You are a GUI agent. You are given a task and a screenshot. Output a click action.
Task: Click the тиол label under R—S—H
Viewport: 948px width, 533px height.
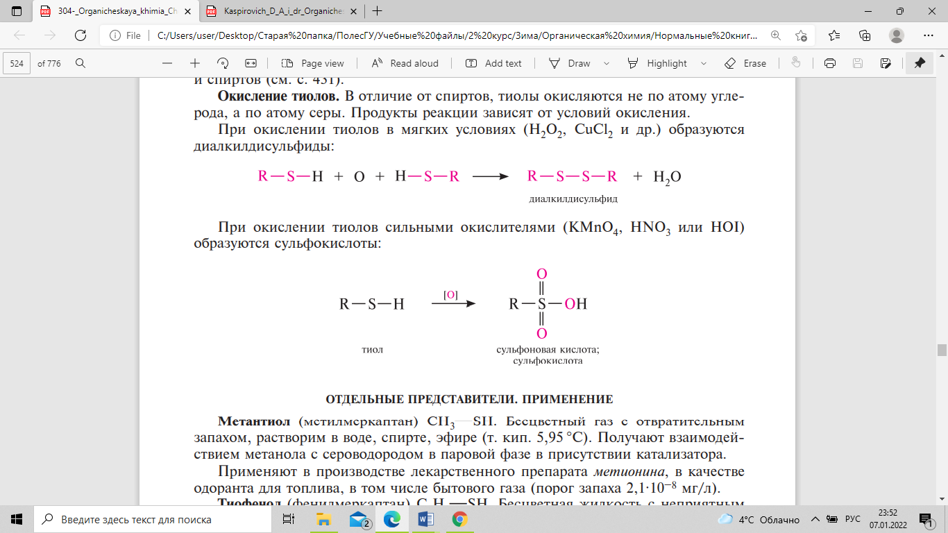(373, 350)
